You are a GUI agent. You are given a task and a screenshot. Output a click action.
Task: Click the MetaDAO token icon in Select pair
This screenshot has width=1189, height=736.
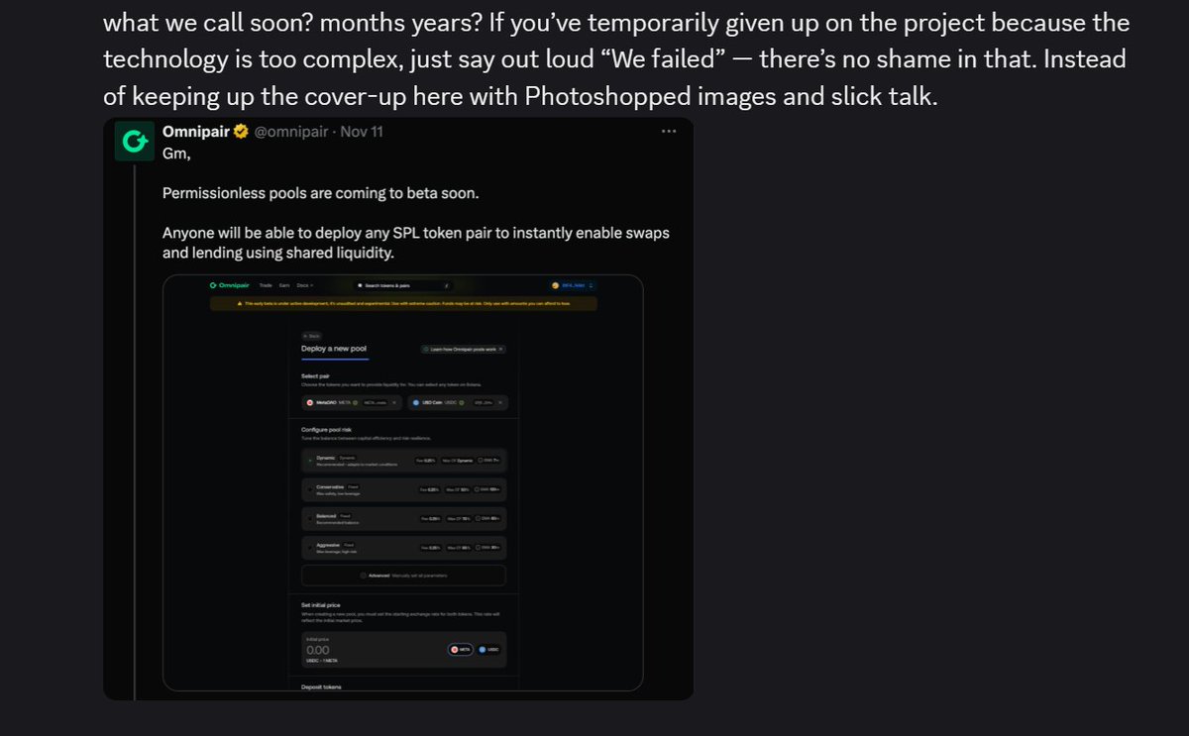pos(310,402)
